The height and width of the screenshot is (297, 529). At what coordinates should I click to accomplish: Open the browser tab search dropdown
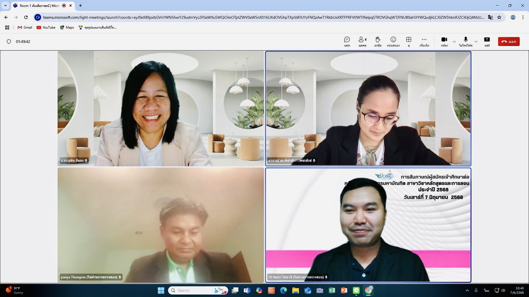[5, 6]
